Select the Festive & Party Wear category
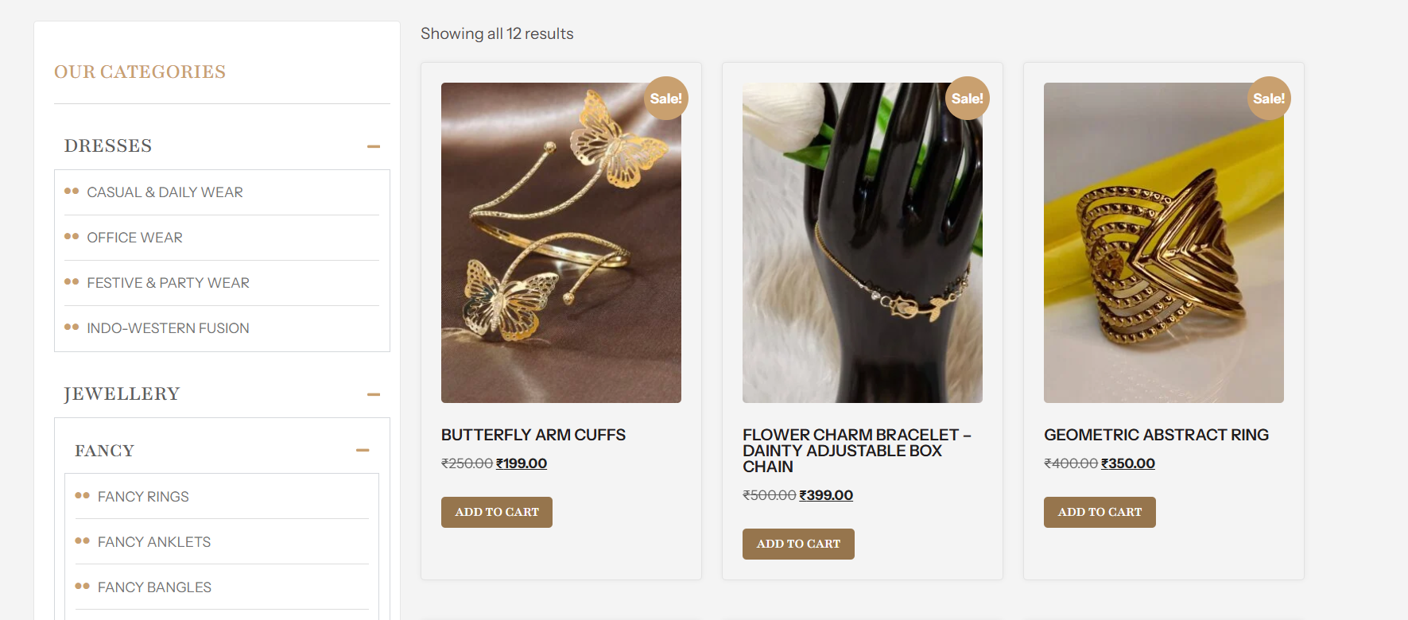1408x620 pixels. (x=168, y=283)
